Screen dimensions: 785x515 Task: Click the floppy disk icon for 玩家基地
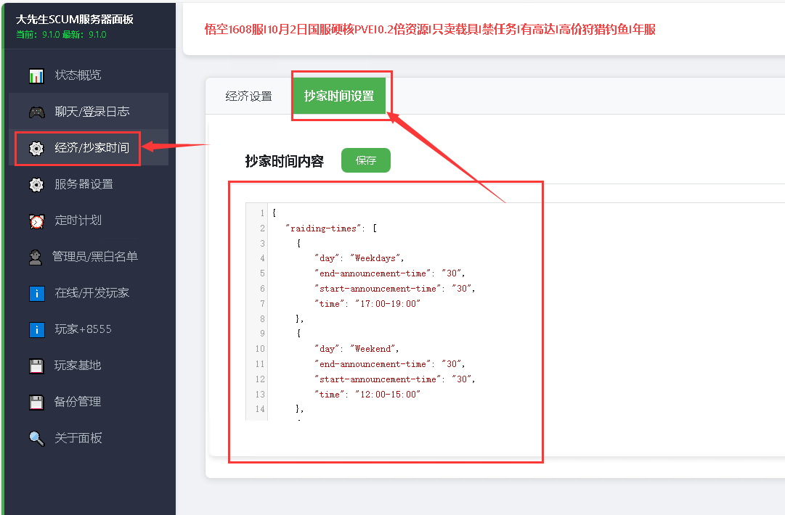36,366
